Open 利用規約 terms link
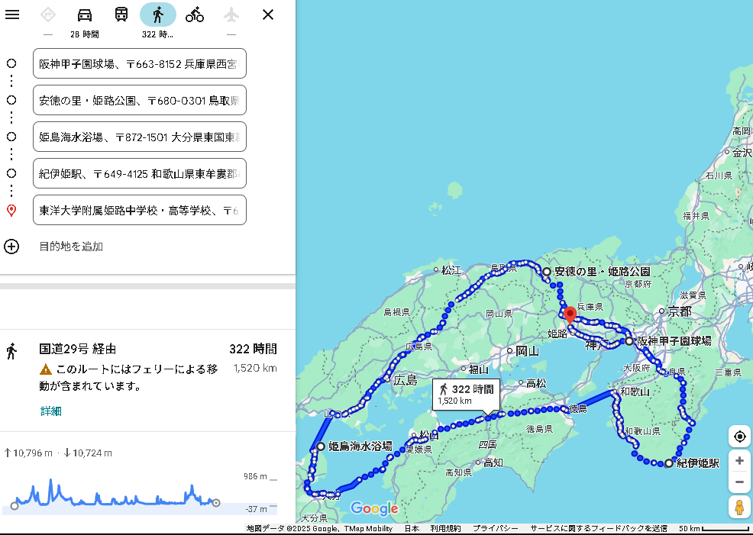The height and width of the screenshot is (535, 753). click(445, 528)
